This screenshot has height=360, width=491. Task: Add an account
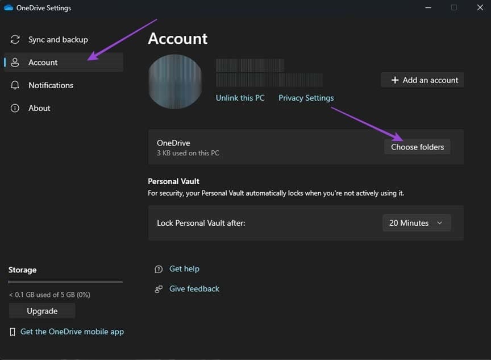click(x=422, y=80)
